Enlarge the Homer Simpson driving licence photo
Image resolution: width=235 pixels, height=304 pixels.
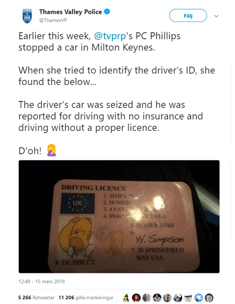[119, 216]
